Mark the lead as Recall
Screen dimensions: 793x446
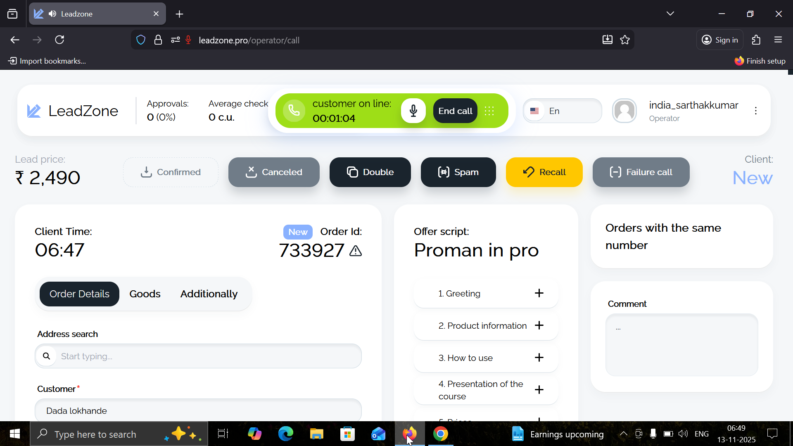click(x=544, y=172)
